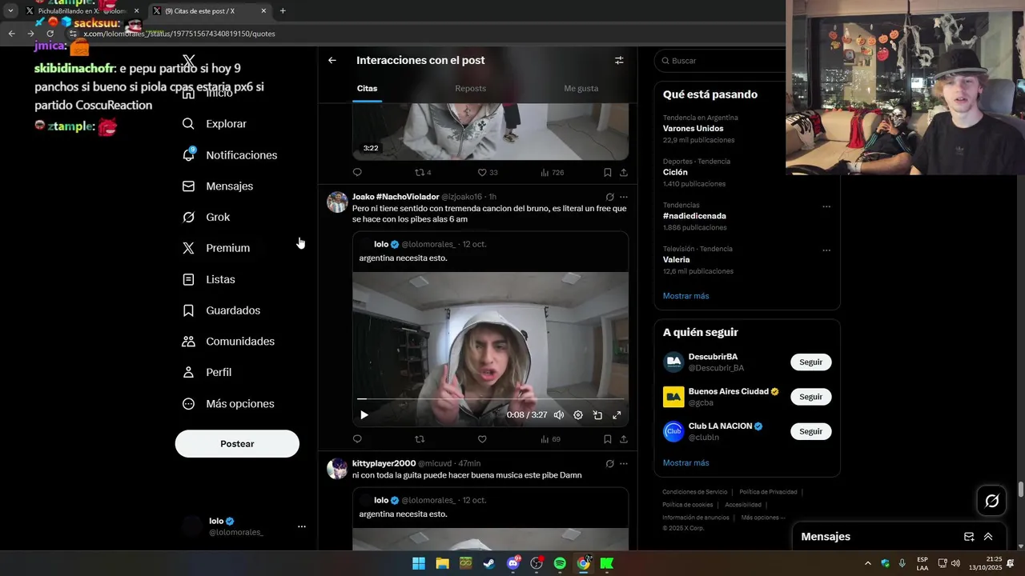Open video settings gear icon
The height and width of the screenshot is (576, 1025).
578,415
